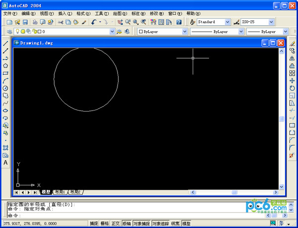Activate the Move tool in modify toolbar
298x228 pixels.
(x=292, y=80)
